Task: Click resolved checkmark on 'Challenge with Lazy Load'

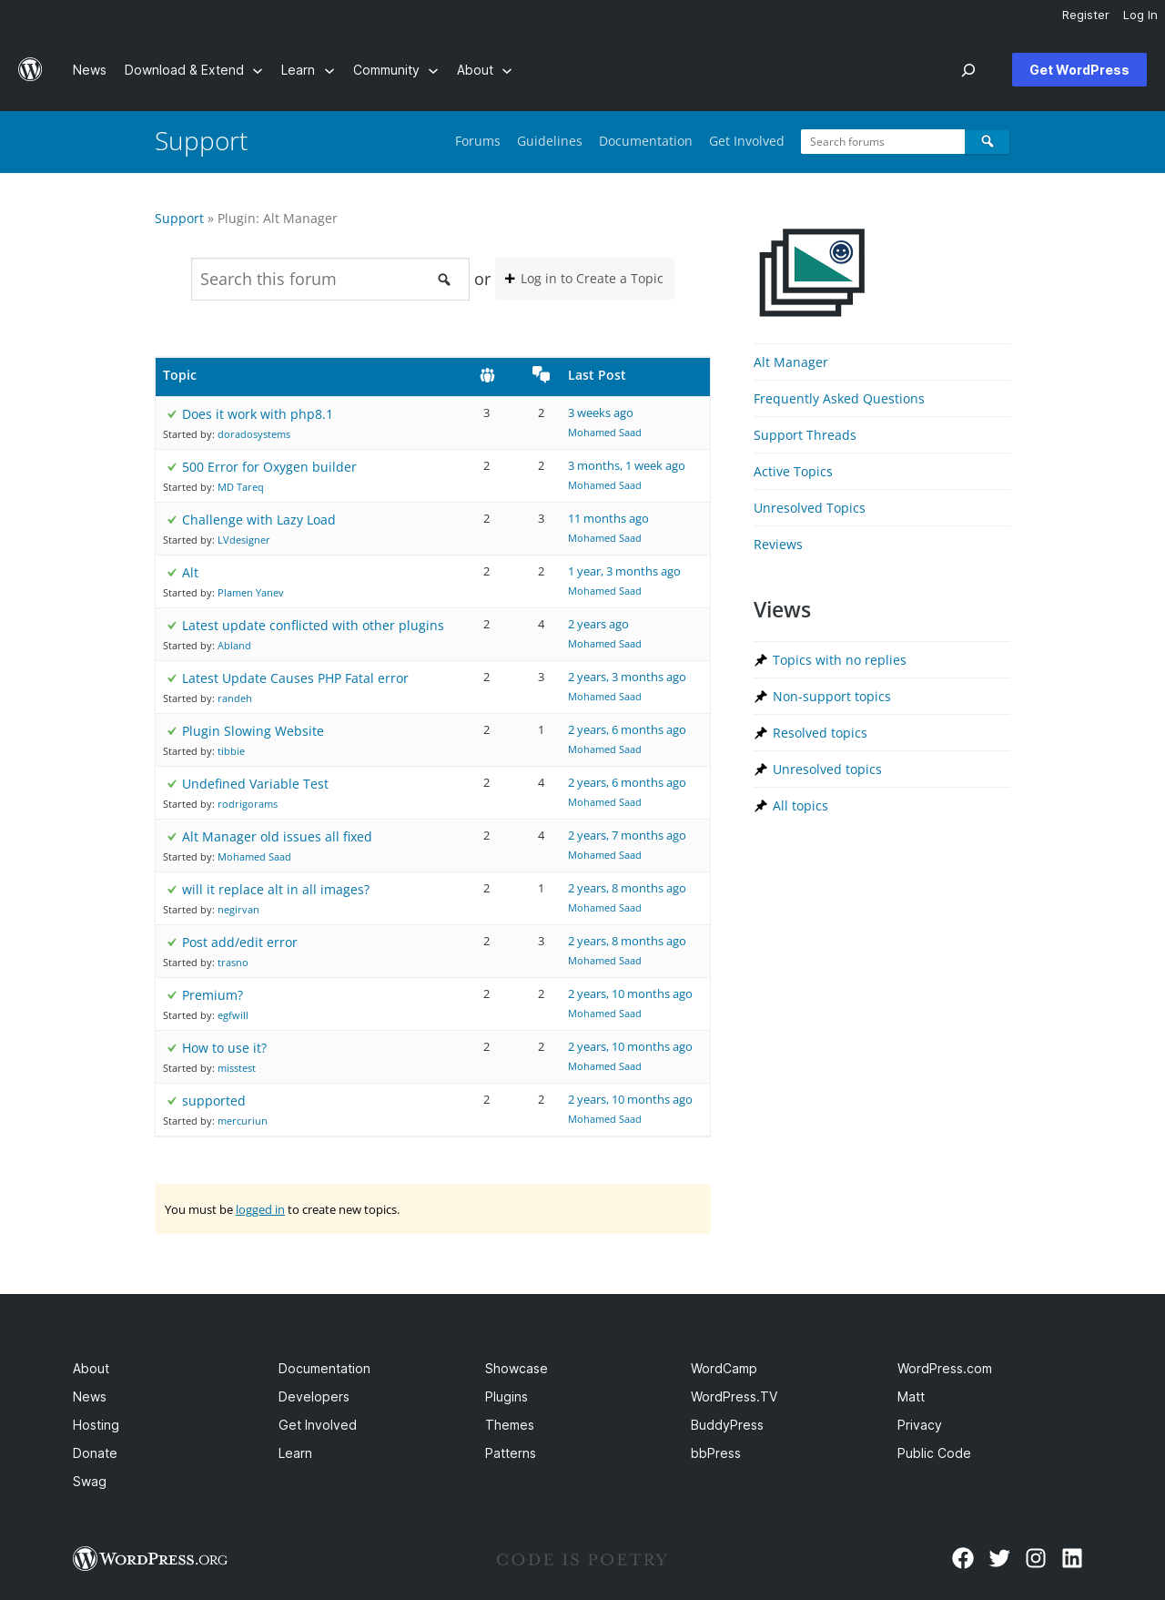Action: coord(172,520)
